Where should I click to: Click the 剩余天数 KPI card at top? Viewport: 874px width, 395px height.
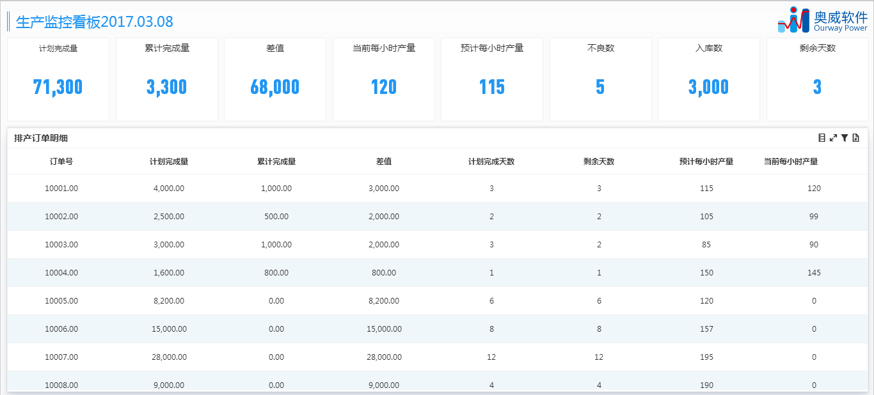[x=817, y=79]
